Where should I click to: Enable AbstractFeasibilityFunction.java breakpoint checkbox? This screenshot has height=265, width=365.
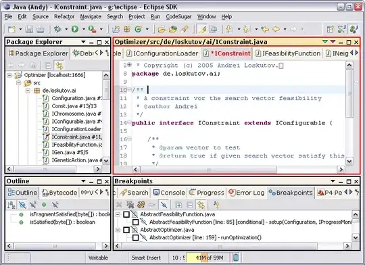click(x=126, y=214)
